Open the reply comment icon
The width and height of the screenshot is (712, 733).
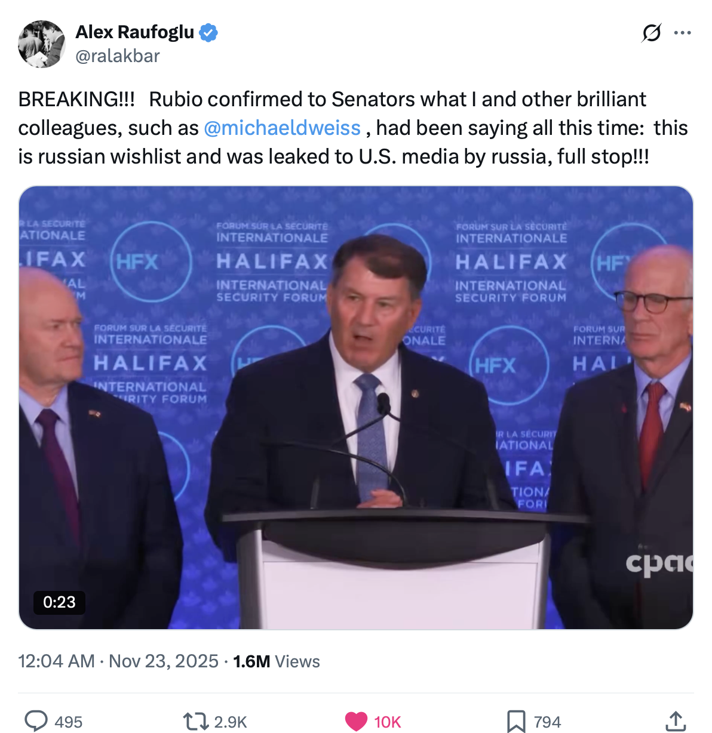pos(36,721)
